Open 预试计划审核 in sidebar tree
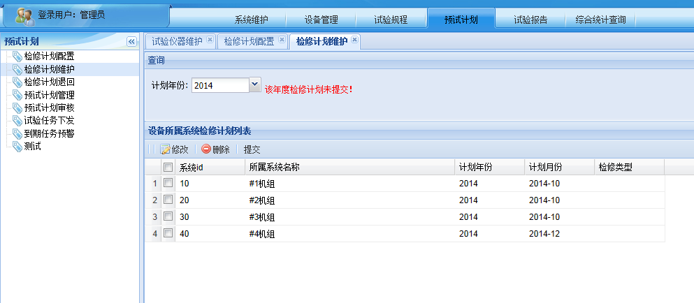The height and width of the screenshot is (303, 694). coord(49,108)
